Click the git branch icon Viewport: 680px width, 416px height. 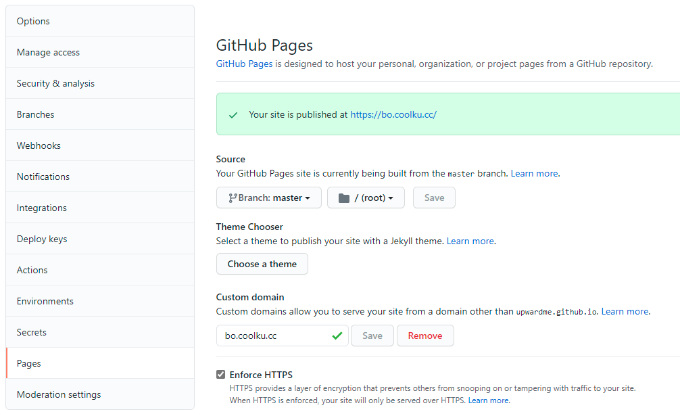point(233,198)
